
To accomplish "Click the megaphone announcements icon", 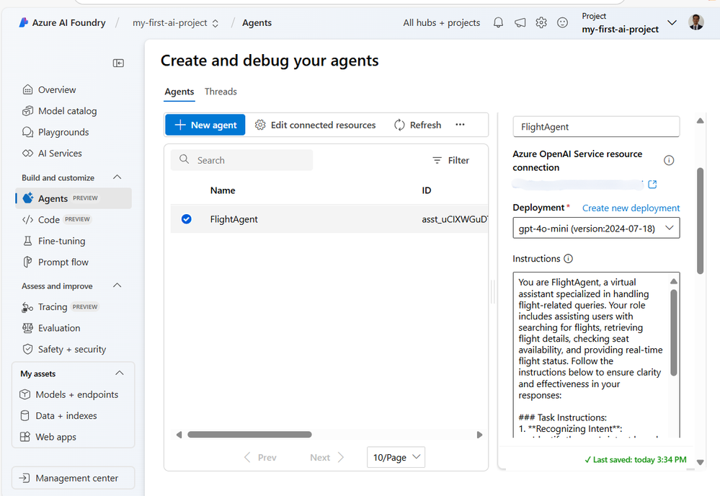I will coord(520,22).
